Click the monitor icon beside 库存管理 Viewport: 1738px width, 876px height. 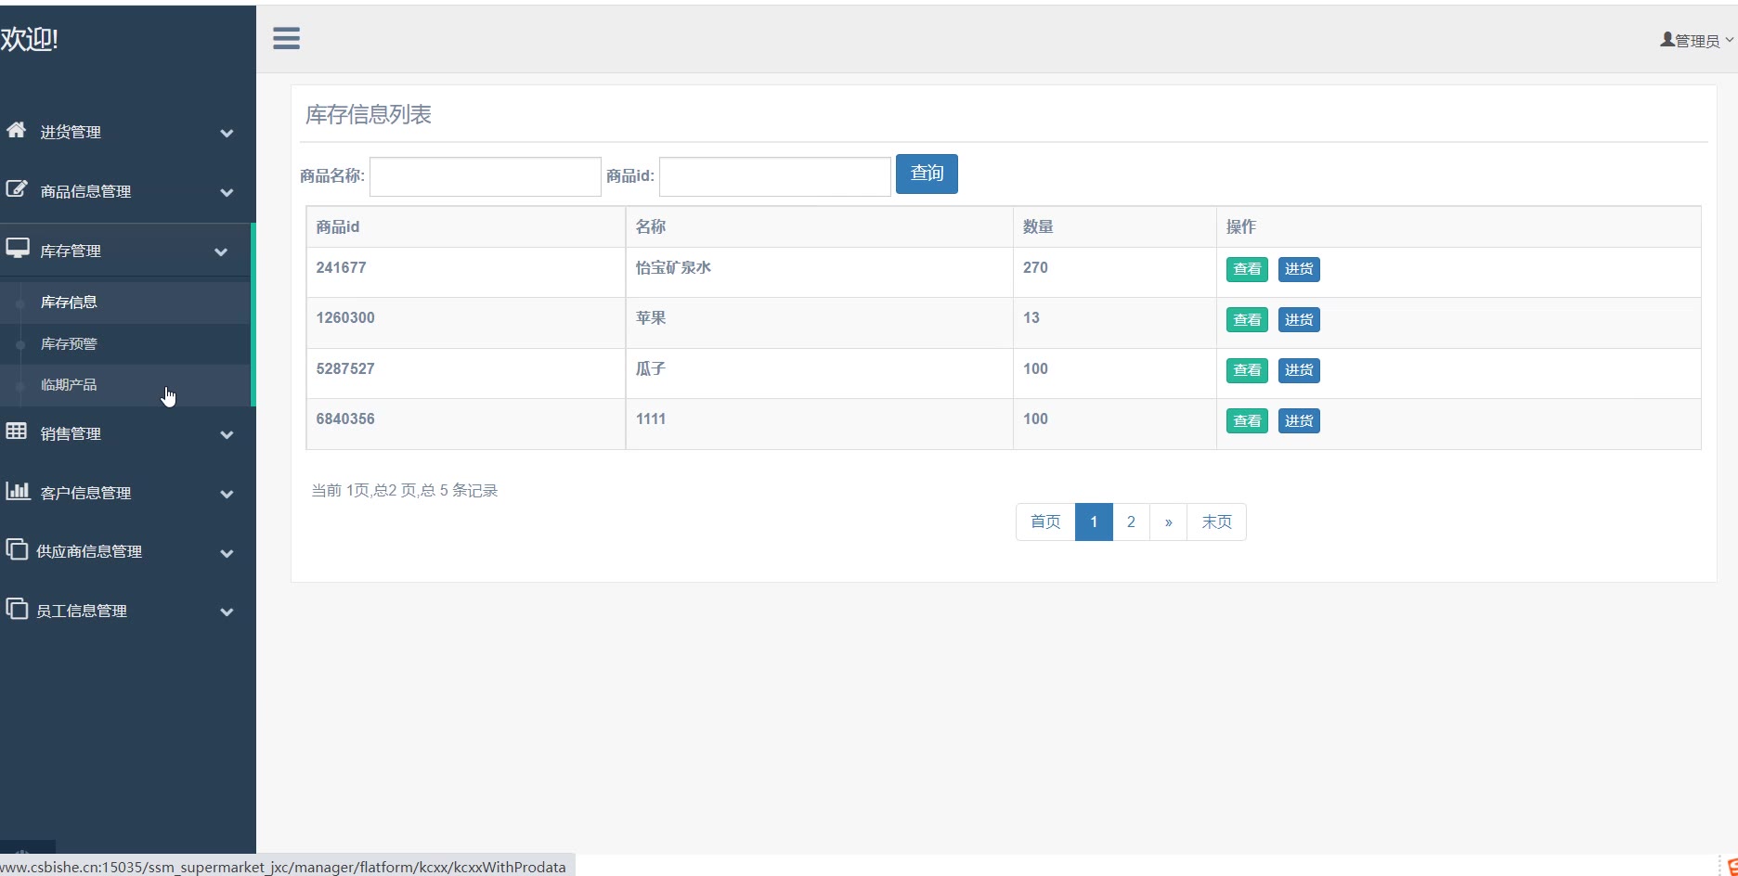[17, 248]
